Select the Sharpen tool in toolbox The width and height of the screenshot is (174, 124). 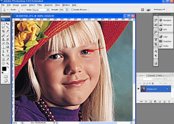pyautogui.click(x=3, y=47)
